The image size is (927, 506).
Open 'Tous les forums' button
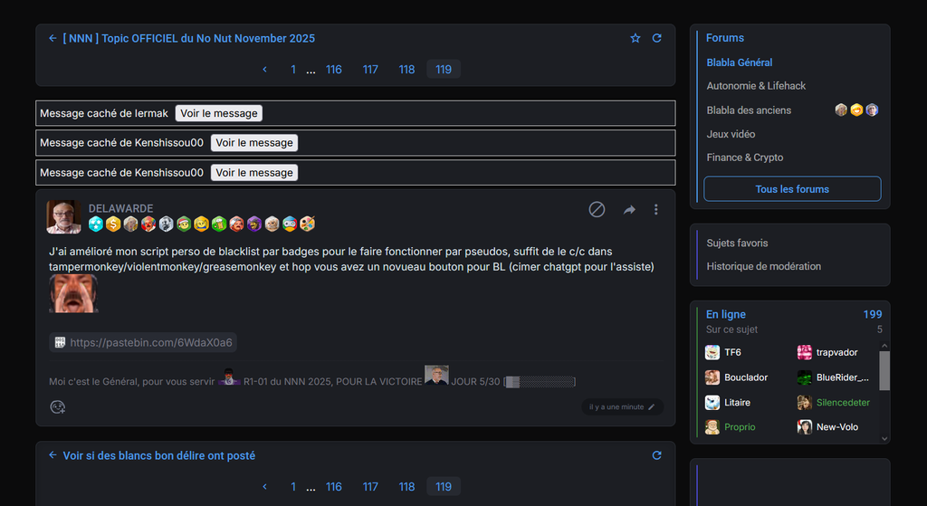coord(792,189)
